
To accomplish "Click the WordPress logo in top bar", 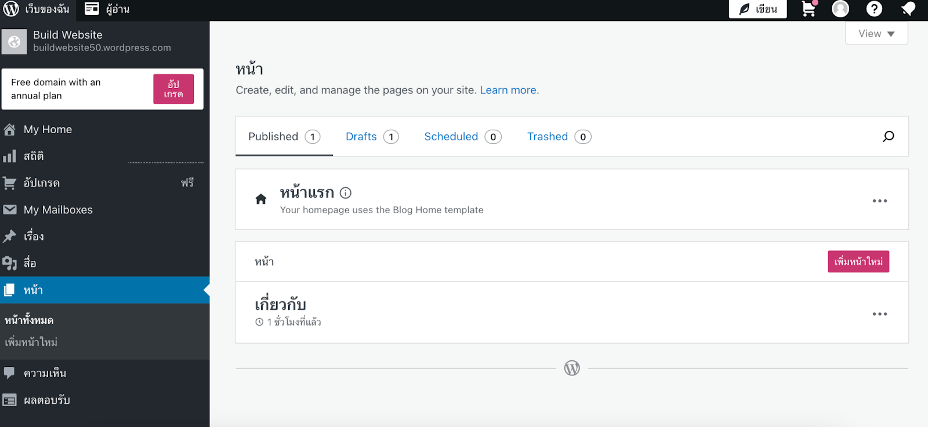I will (x=11, y=9).
